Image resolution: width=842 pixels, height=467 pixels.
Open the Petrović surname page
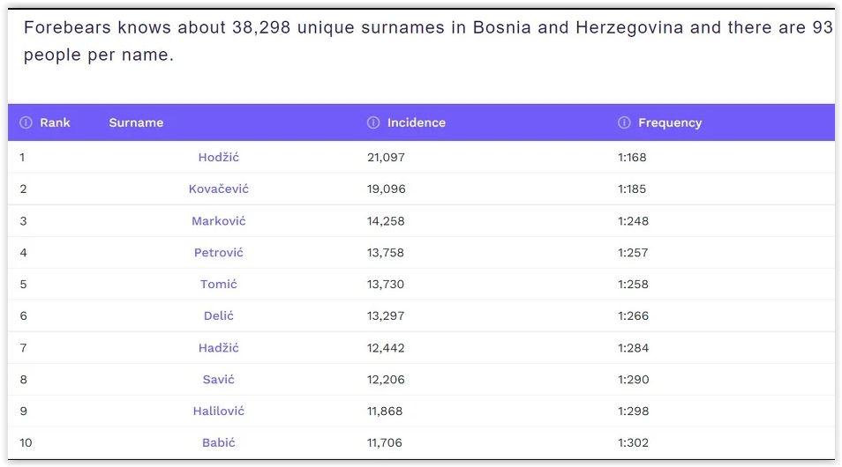click(x=219, y=252)
